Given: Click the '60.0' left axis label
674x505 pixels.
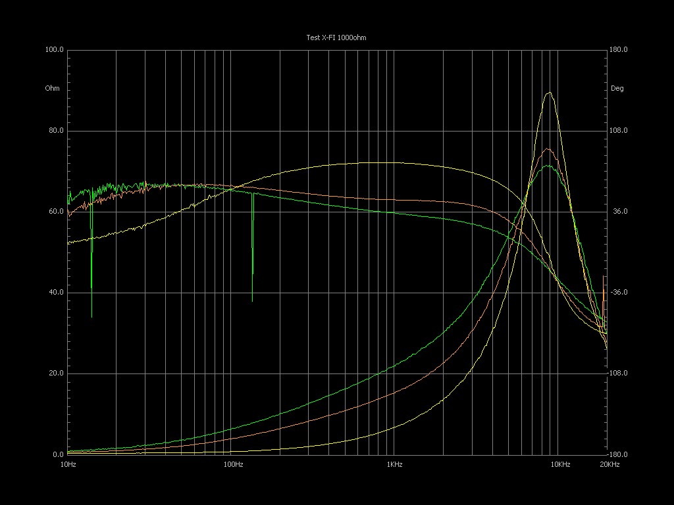Looking at the screenshot, I should click(56, 211).
